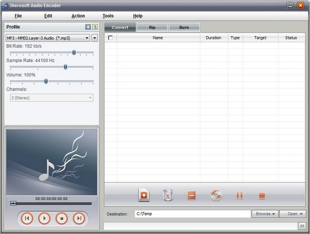Switch Profile panel to advanced view icon
Viewport: 310px width, 234px height.
click(95, 27)
